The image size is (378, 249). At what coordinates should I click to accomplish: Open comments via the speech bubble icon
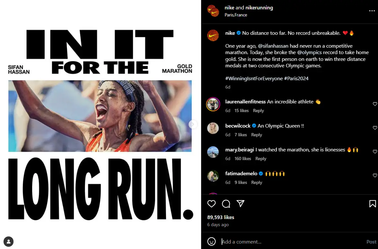click(226, 204)
